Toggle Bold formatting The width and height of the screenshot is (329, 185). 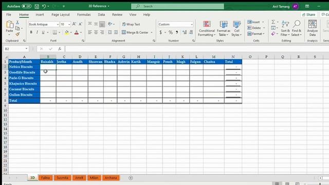[31, 32]
